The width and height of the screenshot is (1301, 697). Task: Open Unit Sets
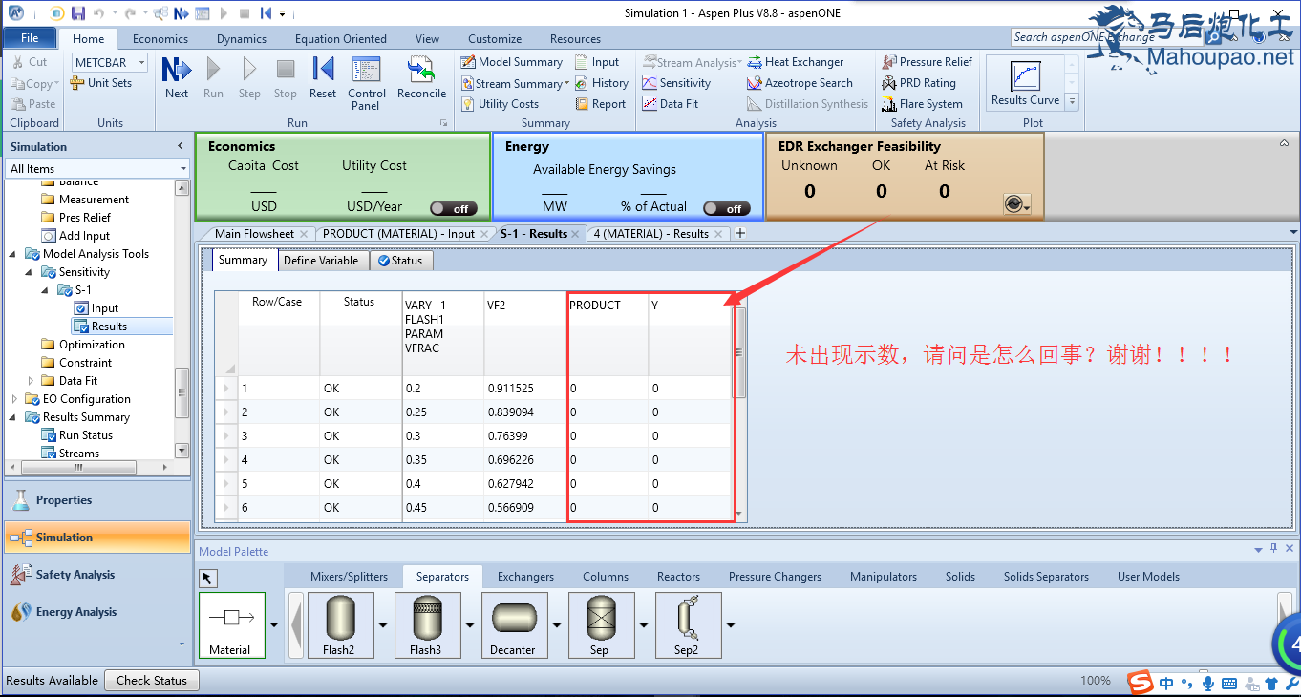pyautogui.click(x=101, y=83)
